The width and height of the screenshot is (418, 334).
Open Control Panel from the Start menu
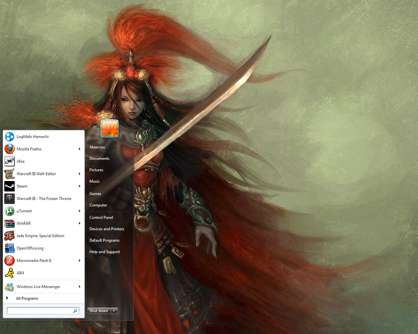point(101,217)
